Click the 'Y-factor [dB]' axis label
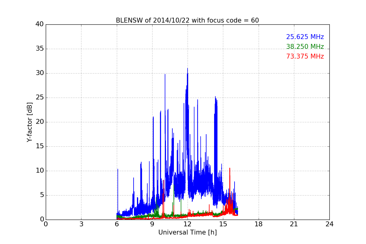The height and width of the screenshot is (244, 366). click(x=30, y=122)
